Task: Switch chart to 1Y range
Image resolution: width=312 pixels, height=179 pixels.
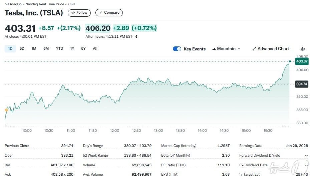Action: click(72, 49)
